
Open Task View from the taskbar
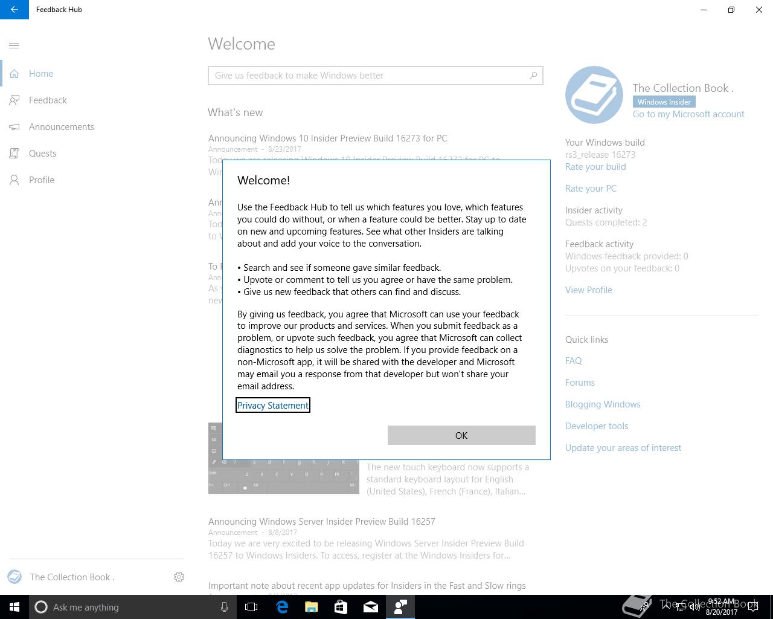(251, 607)
